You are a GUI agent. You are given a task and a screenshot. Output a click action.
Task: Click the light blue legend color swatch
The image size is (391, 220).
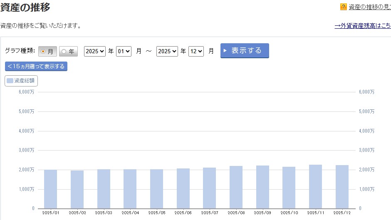10,81
